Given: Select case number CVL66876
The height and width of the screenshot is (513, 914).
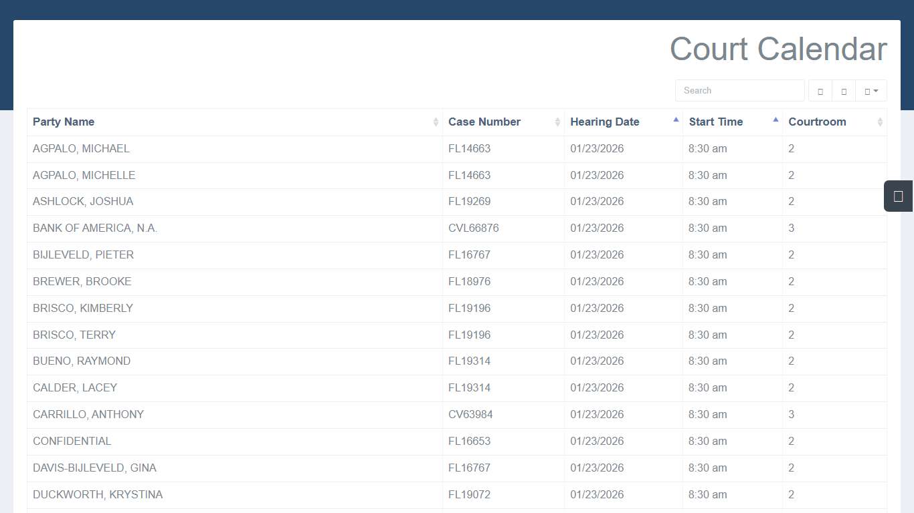Looking at the screenshot, I should (x=474, y=228).
